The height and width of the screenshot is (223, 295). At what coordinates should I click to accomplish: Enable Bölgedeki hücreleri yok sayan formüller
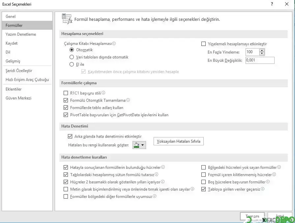[204, 167]
